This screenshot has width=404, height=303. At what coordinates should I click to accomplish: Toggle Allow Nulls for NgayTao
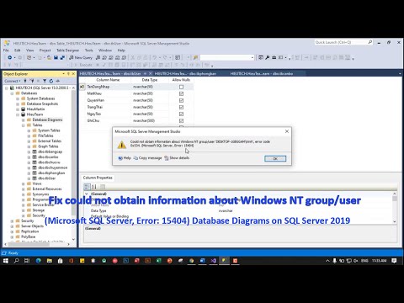[181, 114]
